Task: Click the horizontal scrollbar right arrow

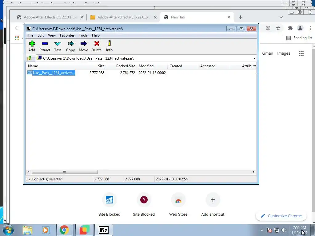Action: (253, 172)
